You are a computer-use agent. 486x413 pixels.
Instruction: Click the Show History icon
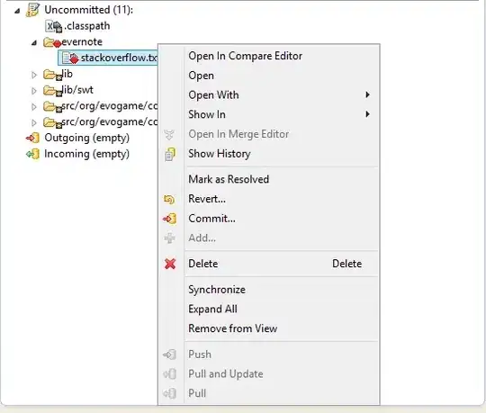pyautogui.click(x=170, y=154)
